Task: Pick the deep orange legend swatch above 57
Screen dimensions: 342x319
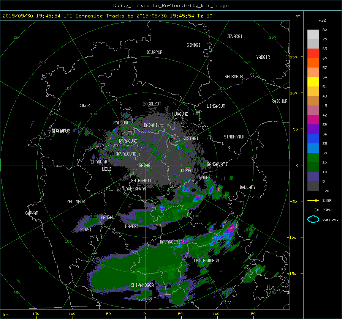Action: [x=313, y=63]
